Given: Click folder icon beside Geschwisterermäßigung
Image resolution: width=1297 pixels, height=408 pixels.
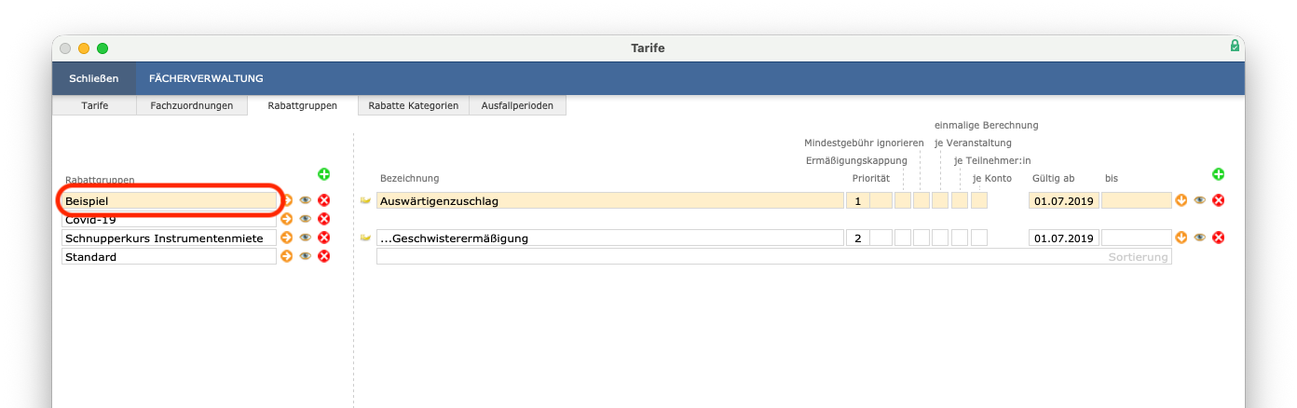Looking at the screenshot, I should point(365,238).
